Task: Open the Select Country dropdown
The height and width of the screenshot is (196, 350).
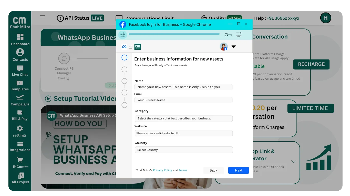Action: click(x=183, y=150)
